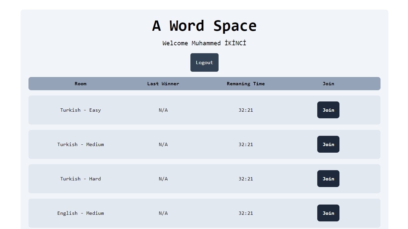
Task: Click the Join column header
Action: pos(328,84)
